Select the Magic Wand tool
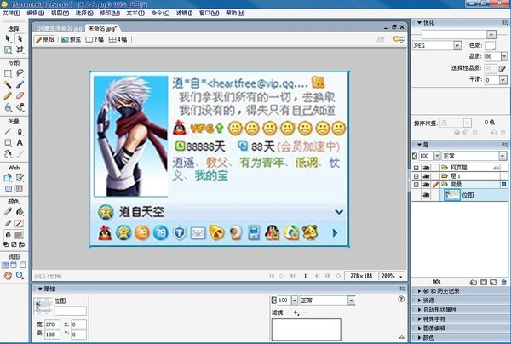This screenshot has height=344, width=511. click(8, 84)
